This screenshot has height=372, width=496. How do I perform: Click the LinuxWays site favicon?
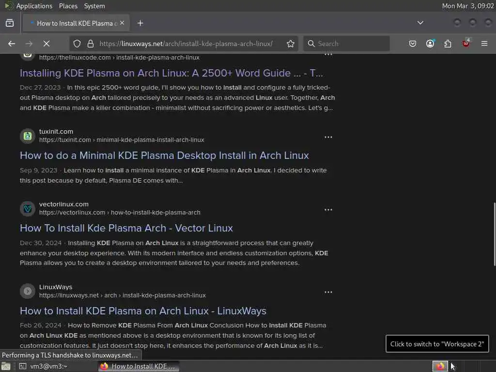click(28, 291)
